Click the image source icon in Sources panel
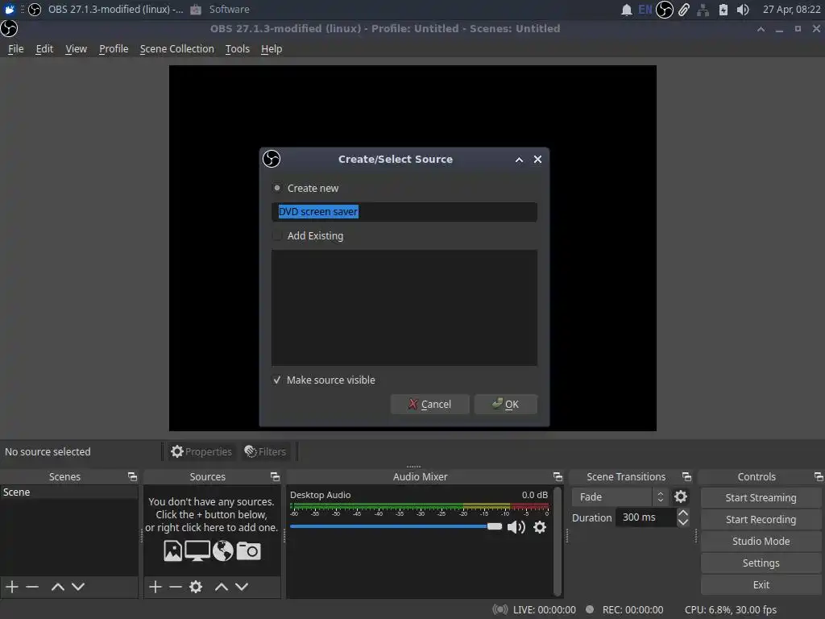This screenshot has width=825, height=619. (172, 551)
